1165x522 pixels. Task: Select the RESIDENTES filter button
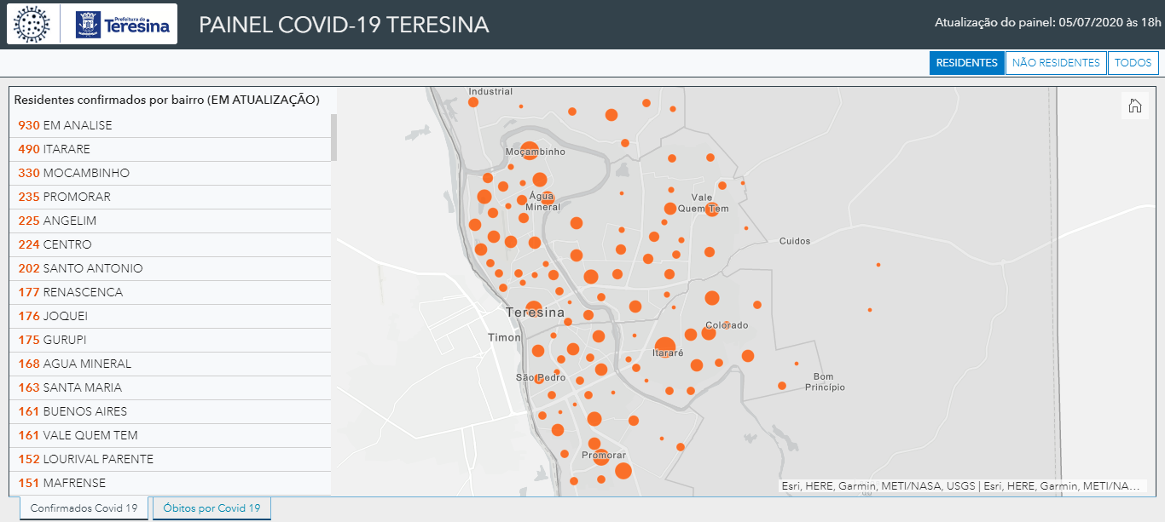(x=966, y=63)
